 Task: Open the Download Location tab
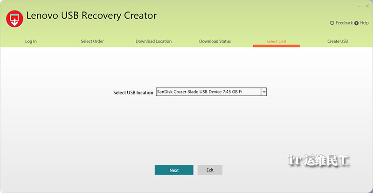[x=153, y=41]
